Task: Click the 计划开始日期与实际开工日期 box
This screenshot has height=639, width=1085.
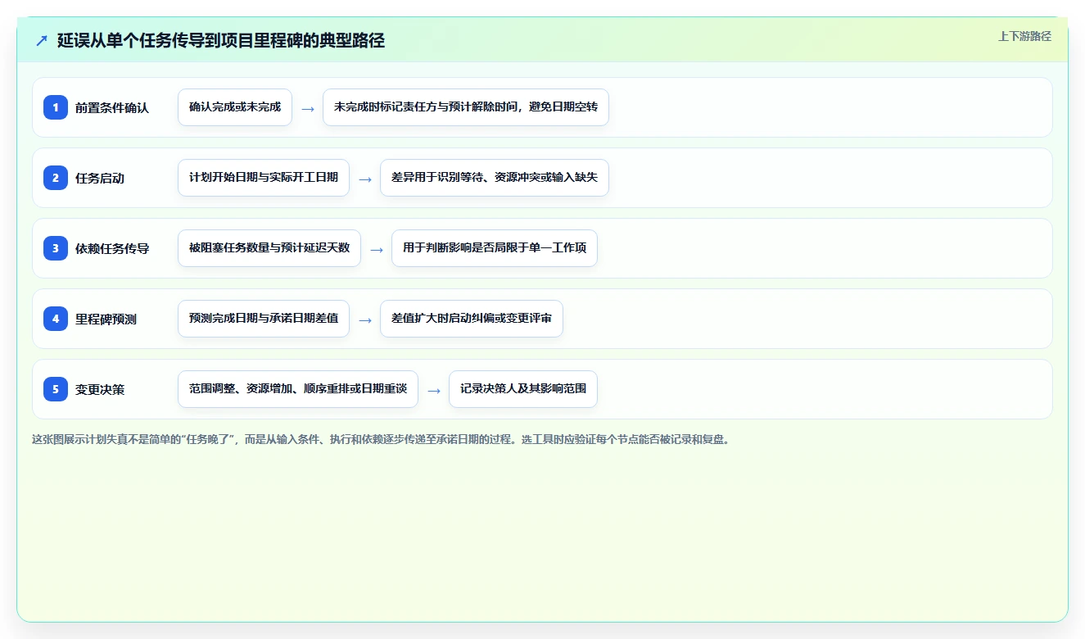Action: coord(264,178)
